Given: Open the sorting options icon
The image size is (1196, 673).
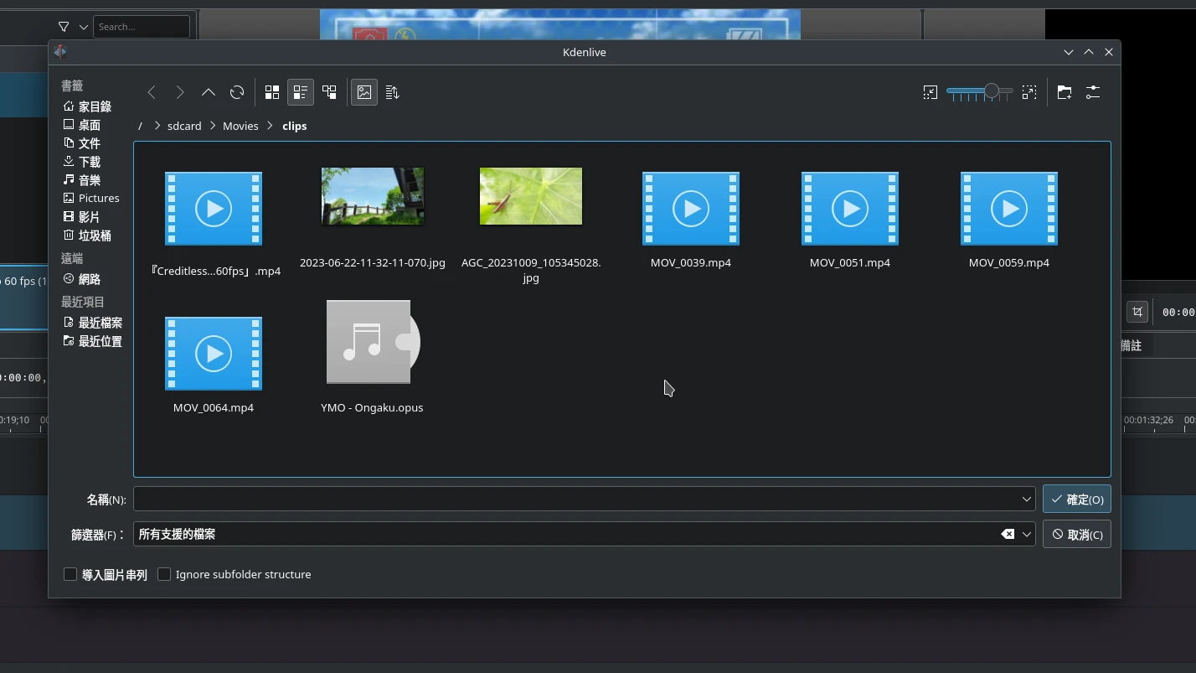Looking at the screenshot, I should (392, 92).
